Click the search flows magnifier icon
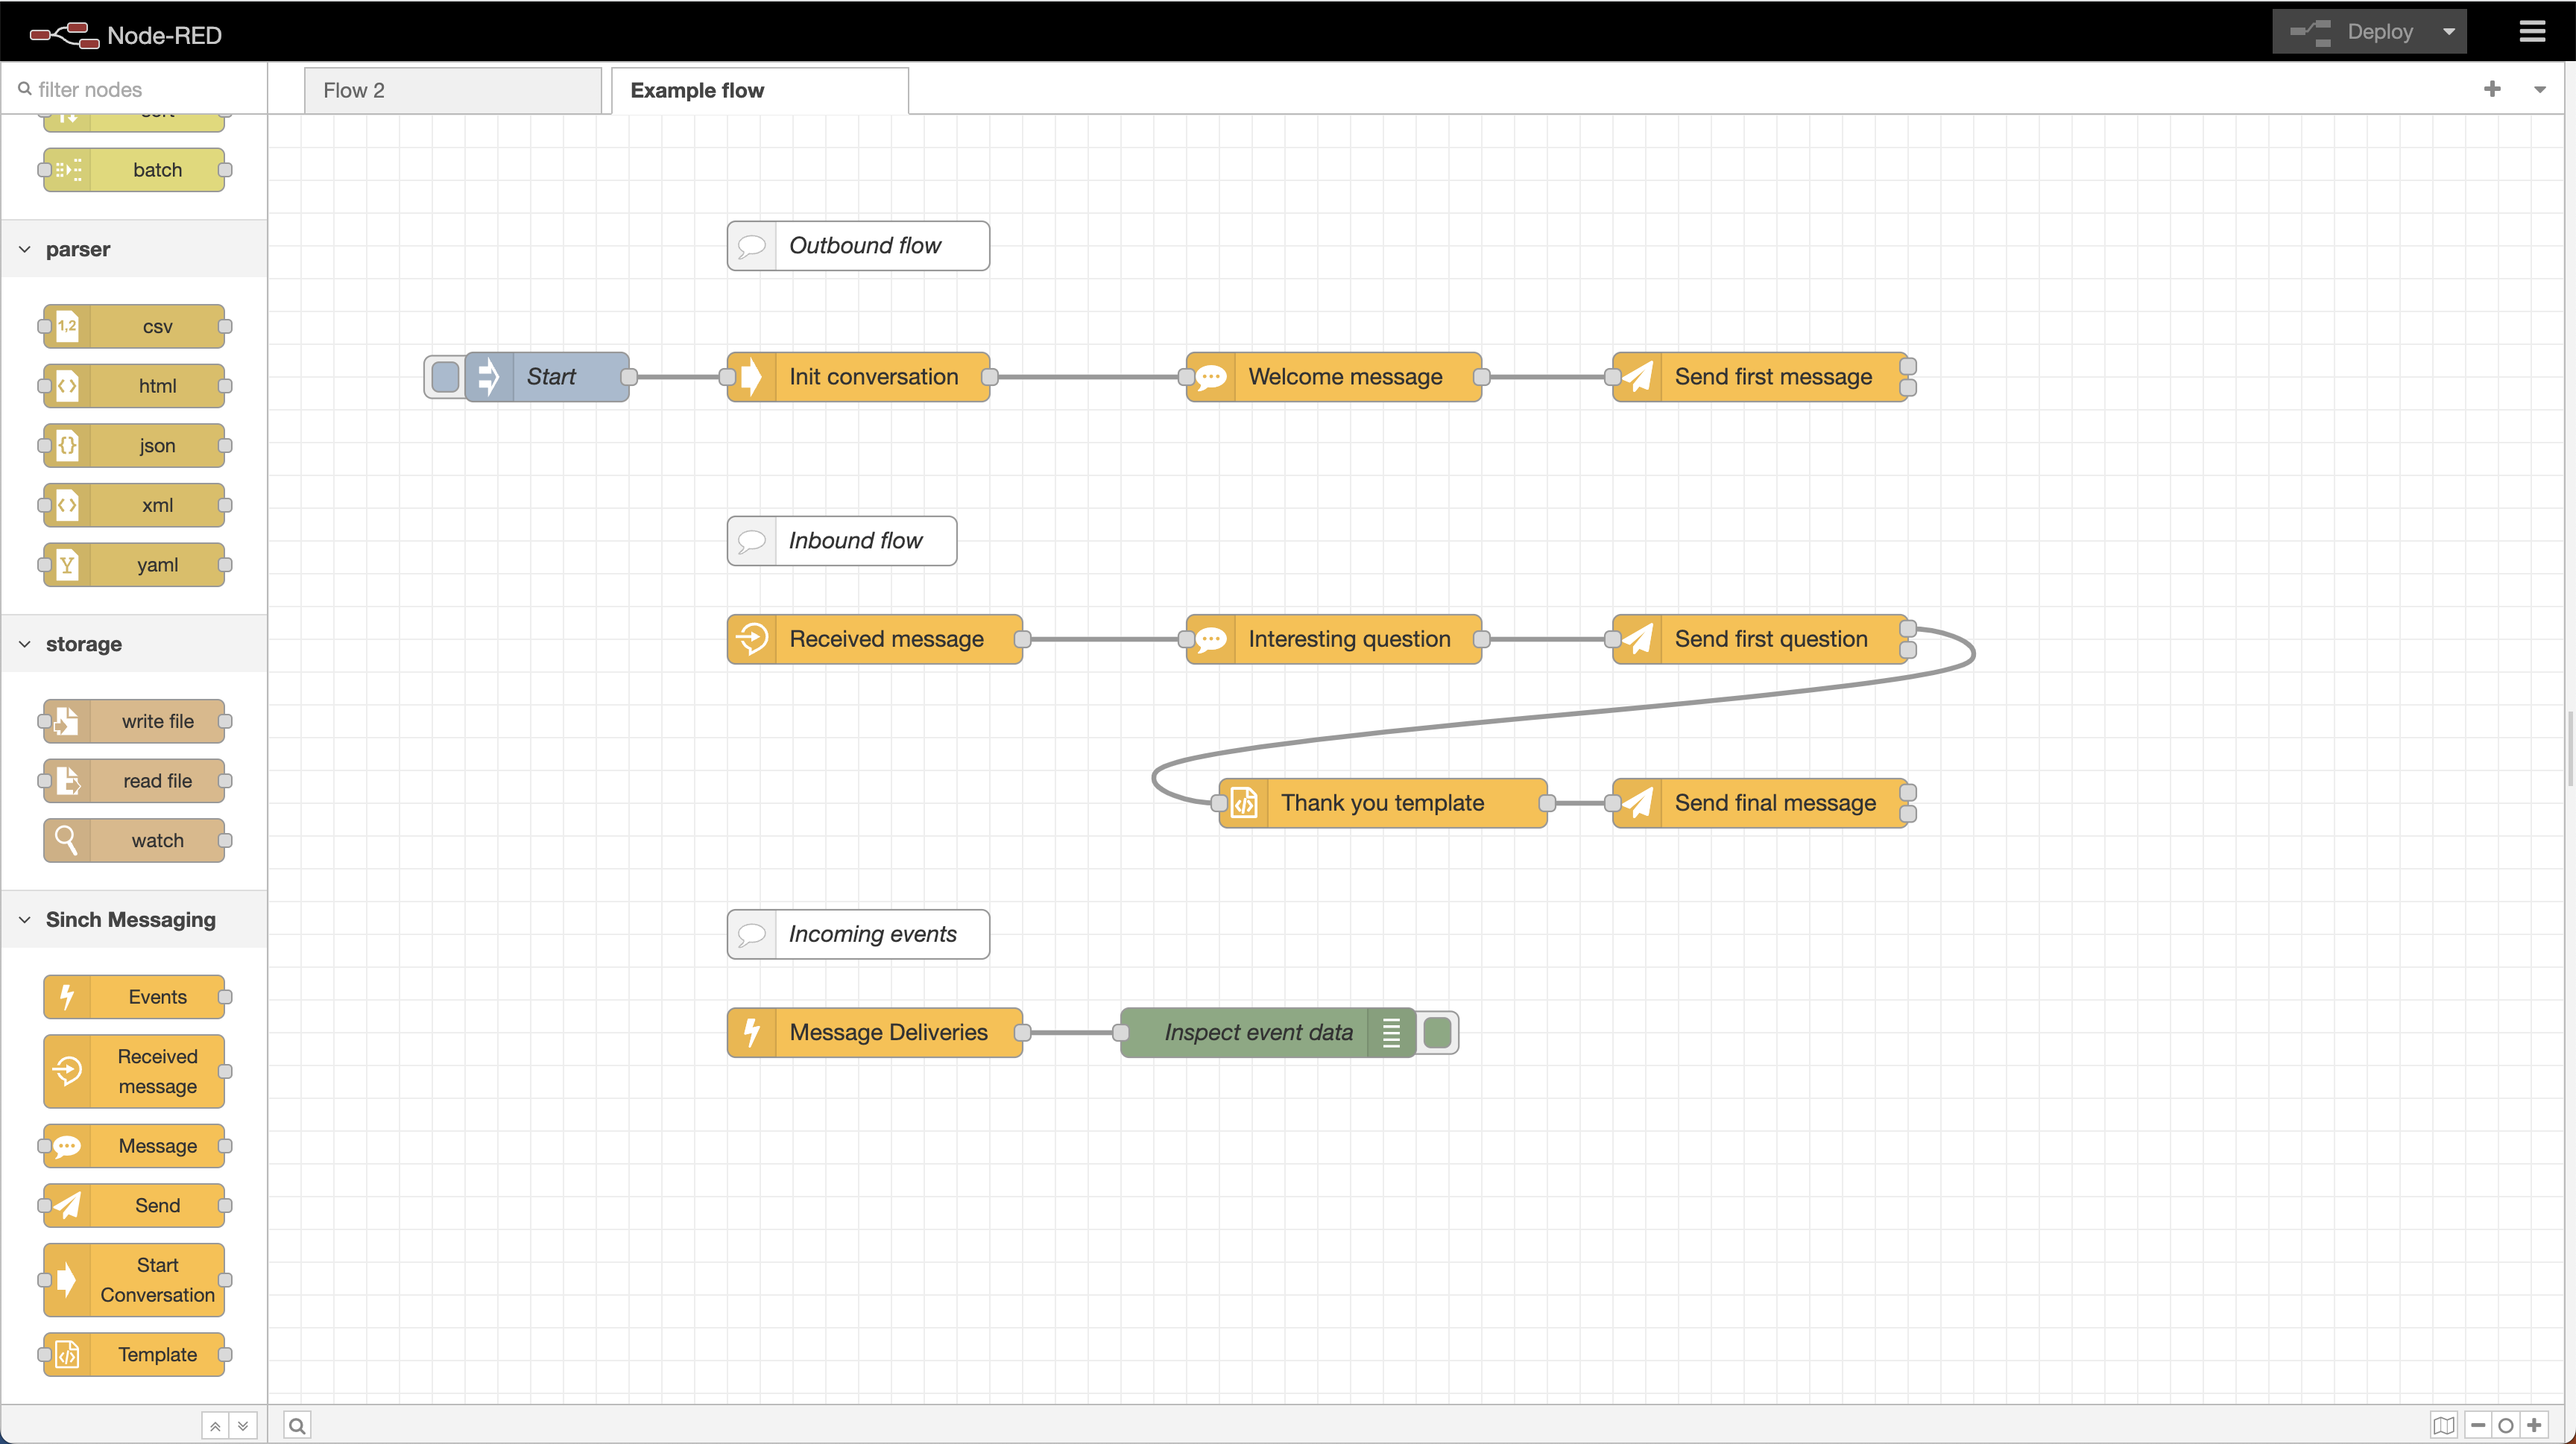This screenshot has height=1444, width=2576. click(x=297, y=1425)
